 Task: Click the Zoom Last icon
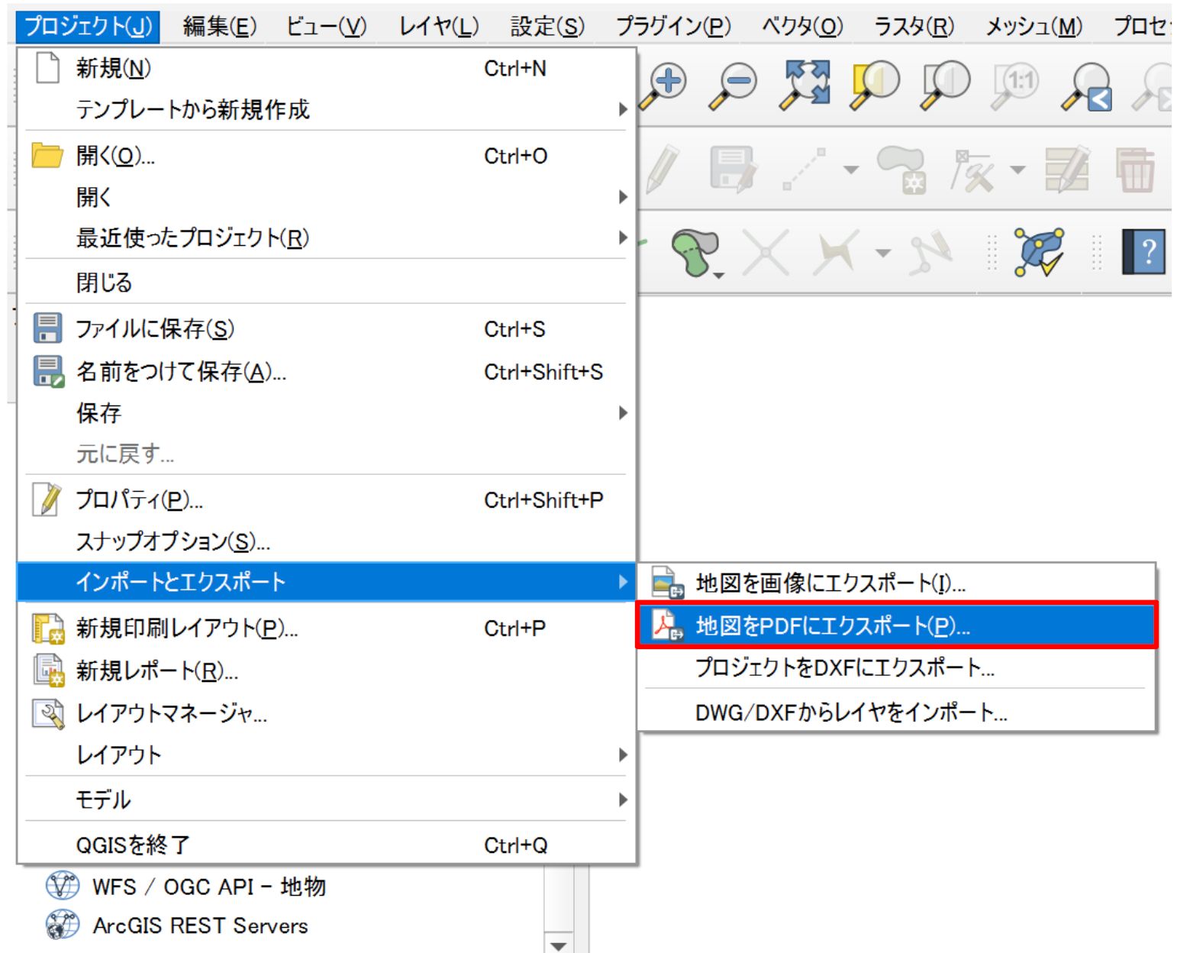tap(1087, 86)
